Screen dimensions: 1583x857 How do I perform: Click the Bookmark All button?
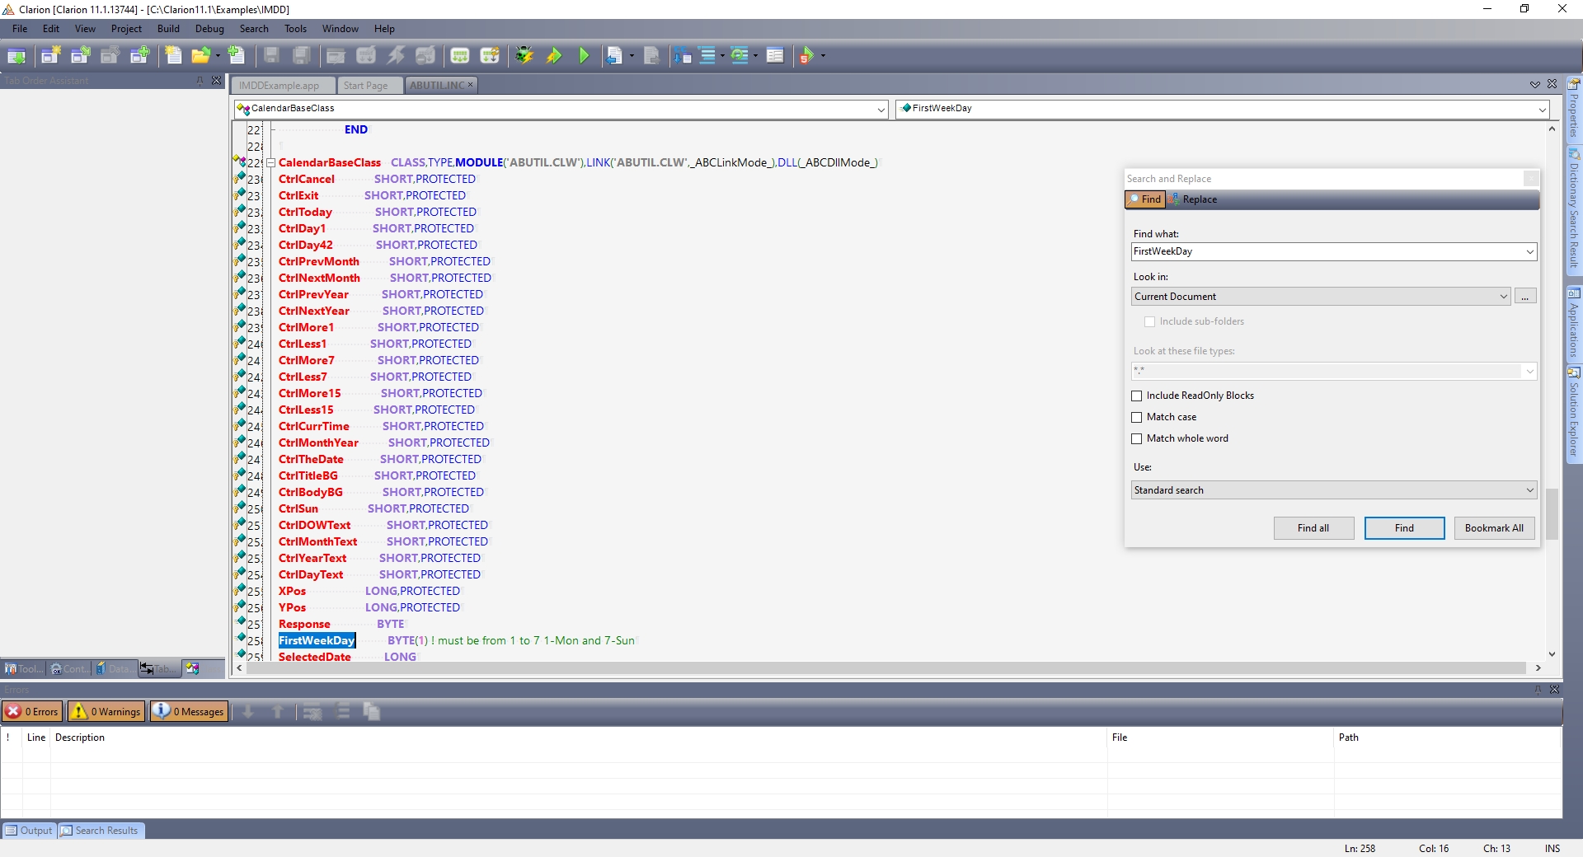(1493, 528)
